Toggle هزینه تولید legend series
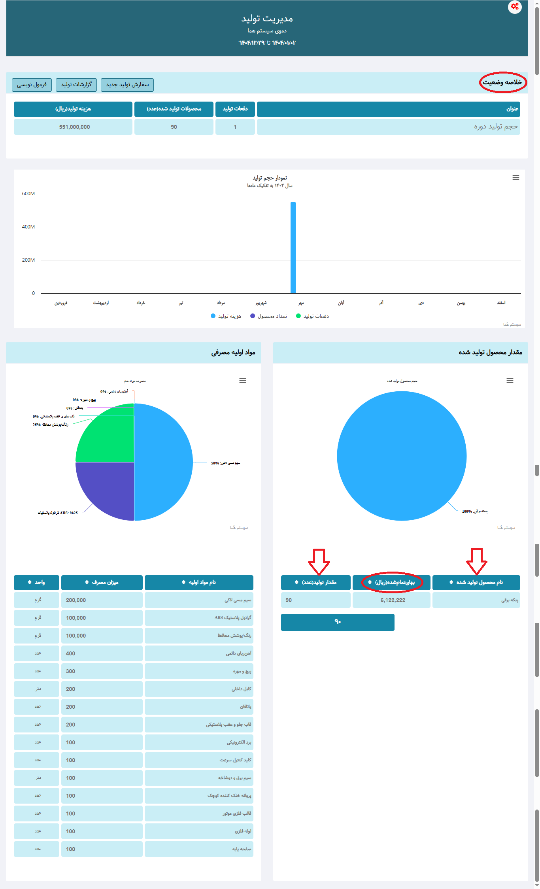 [x=226, y=316]
